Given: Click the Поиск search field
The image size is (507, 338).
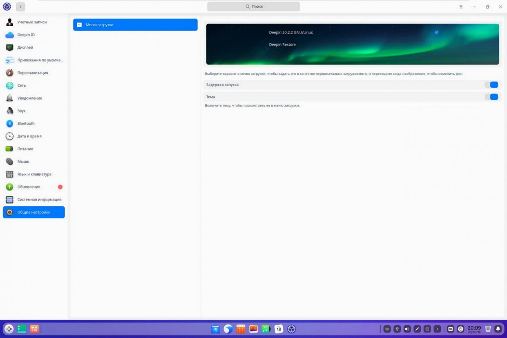Looking at the screenshot, I should tap(253, 7).
